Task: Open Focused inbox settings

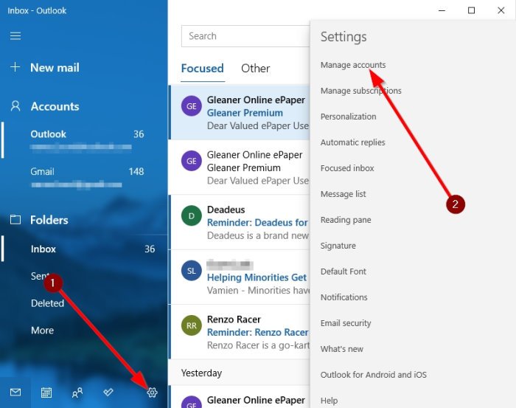Action: pyautogui.click(x=347, y=168)
